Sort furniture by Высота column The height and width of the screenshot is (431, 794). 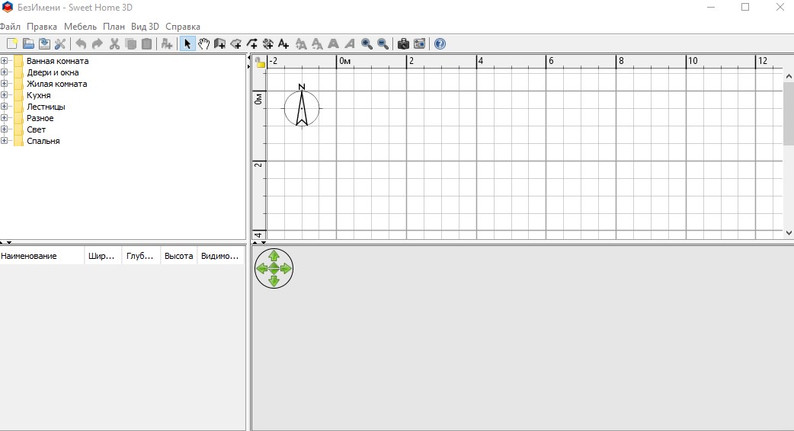coord(179,256)
